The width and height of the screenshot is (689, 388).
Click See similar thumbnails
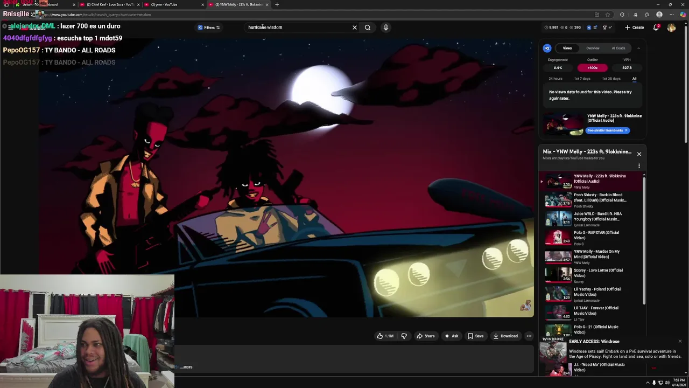click(x=607, y=130)
